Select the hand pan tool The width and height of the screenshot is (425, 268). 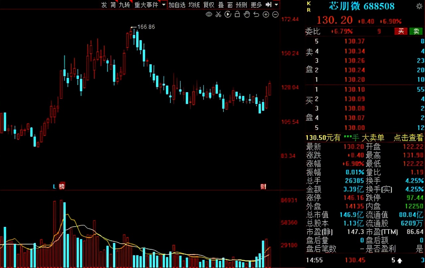click(247, 14)
